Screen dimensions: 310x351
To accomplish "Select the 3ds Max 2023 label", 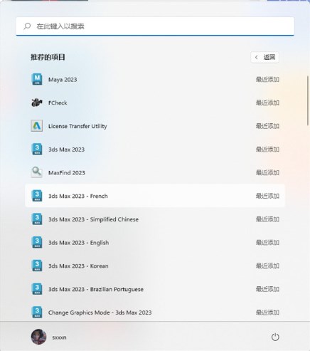I will [66, 150].
